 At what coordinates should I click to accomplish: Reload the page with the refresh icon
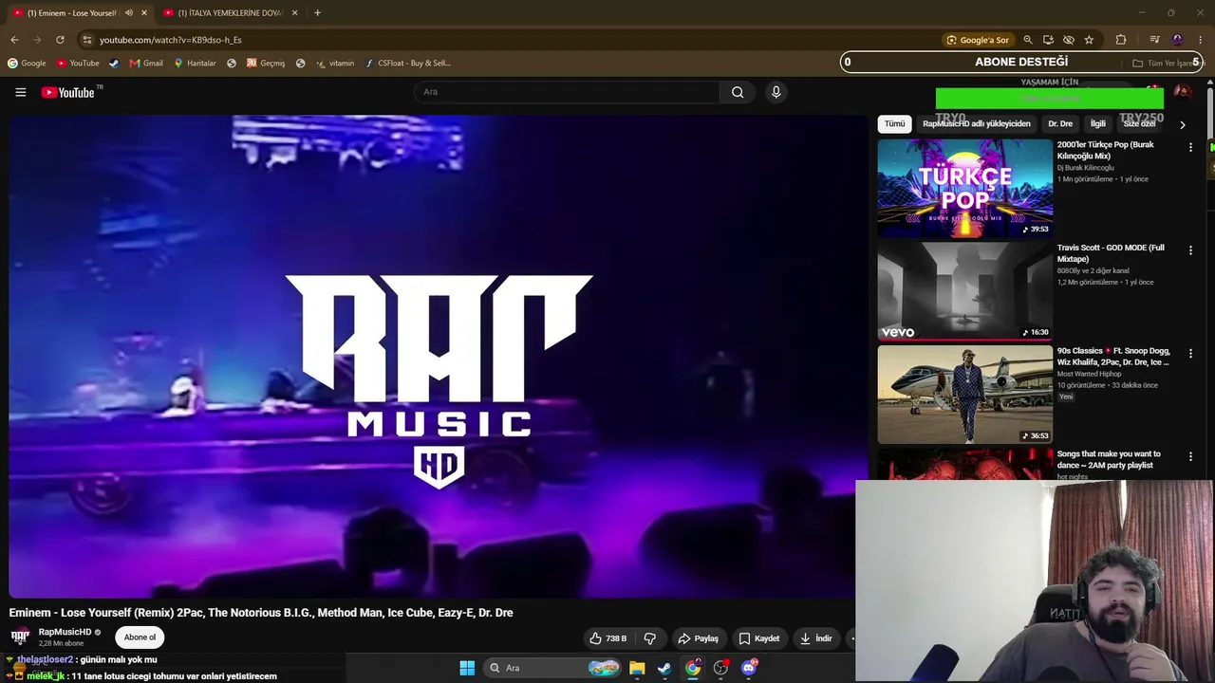[60, 40]
